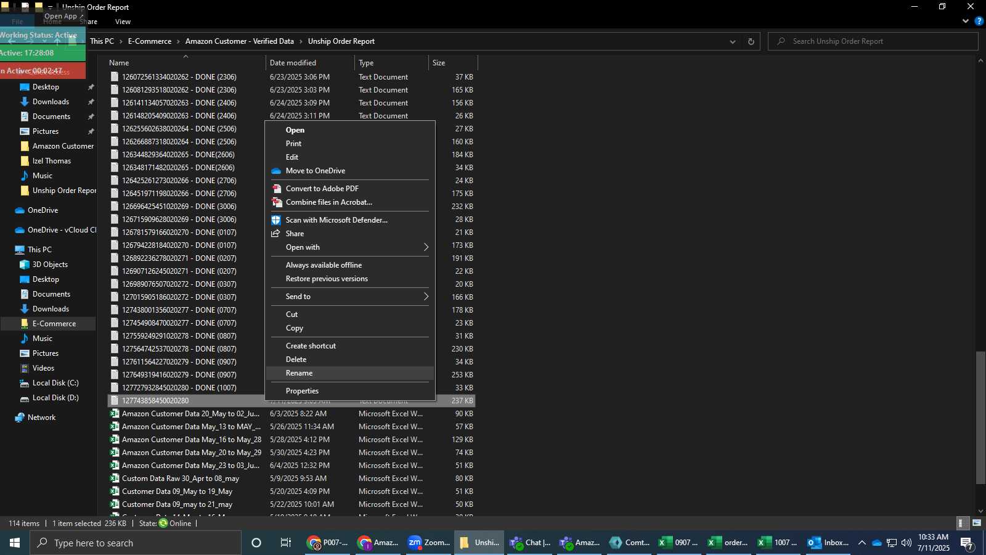Select Rename from the context menu
This screenshot has width=986, height=555.
click(x=350, y=373)
